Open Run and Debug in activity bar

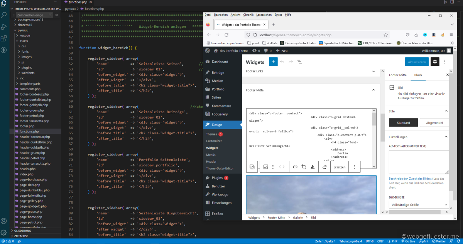coord(4,27)
